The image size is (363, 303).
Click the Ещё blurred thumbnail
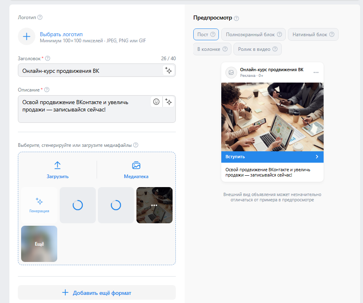[x=39, y=244]
